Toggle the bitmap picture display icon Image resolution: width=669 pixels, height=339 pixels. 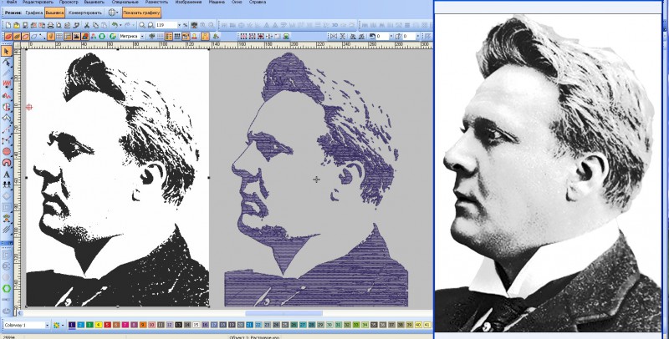tap(76, 37)
